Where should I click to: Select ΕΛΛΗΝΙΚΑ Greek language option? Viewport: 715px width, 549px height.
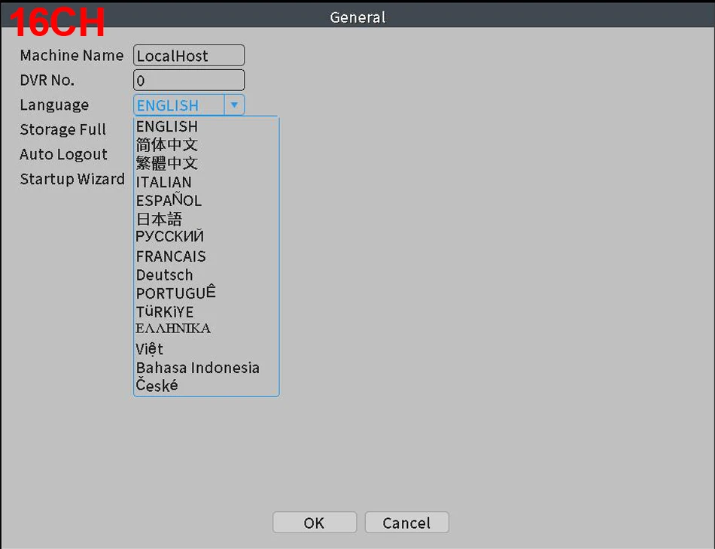click(173, 329)
